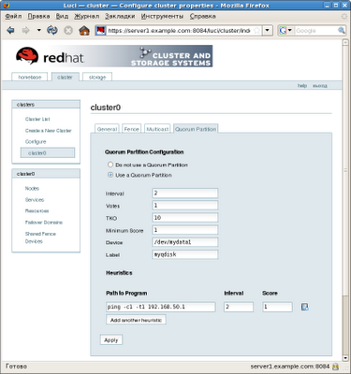Switch to the cluster tab
This screenshot has height=374, width=351.
pyautogui.click(x=65, y=77)
